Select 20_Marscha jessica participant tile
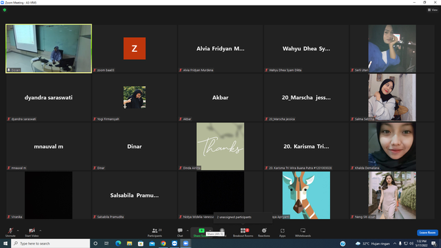This screenshot has height=248, width=441. pyautogui.click(x=306, y=97)
